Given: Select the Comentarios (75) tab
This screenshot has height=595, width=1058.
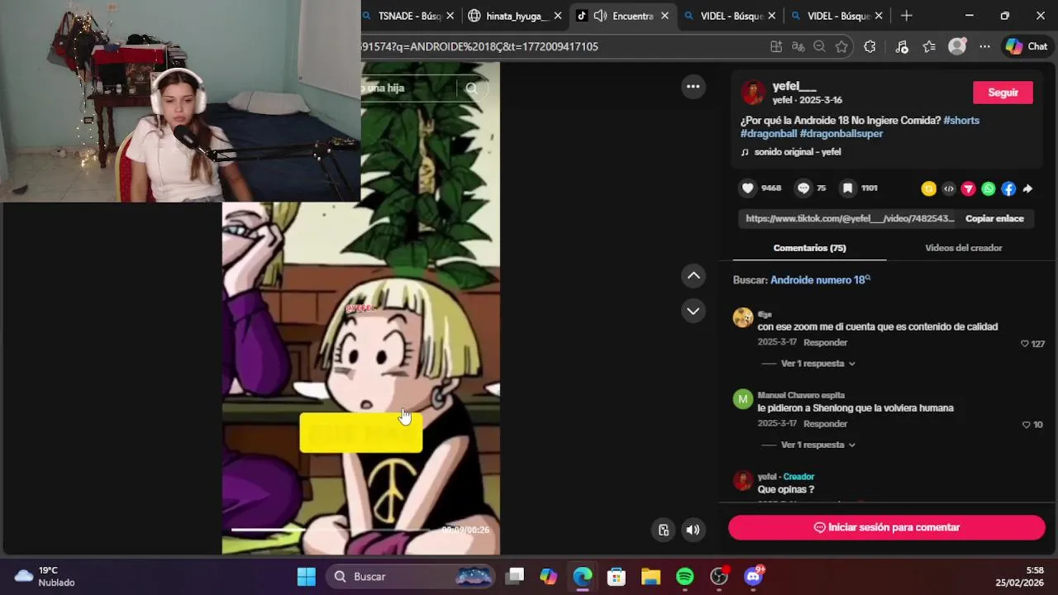Looking at the screenshot, I should (x=809, y=248).
